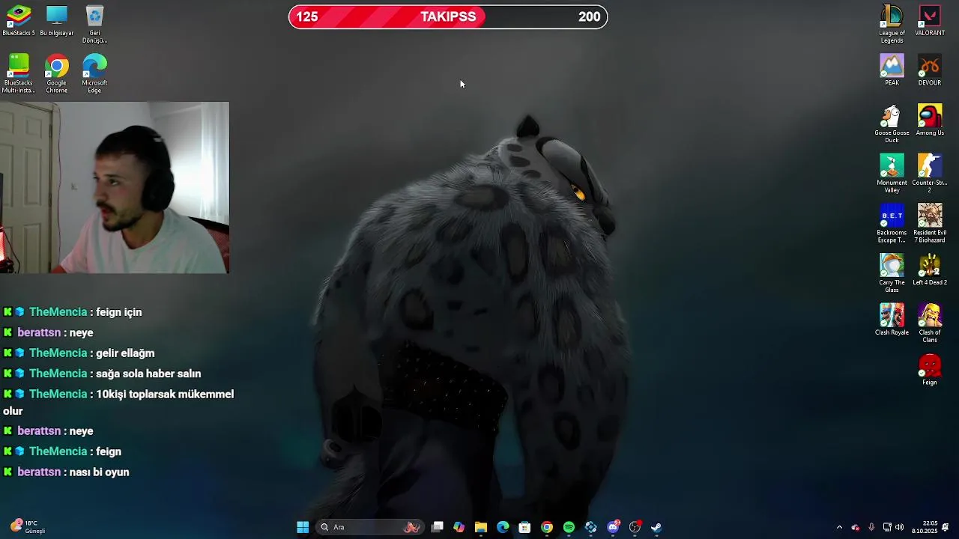Open Copilot from the taskbar
The image size is (959, 539).
point(459,527)
